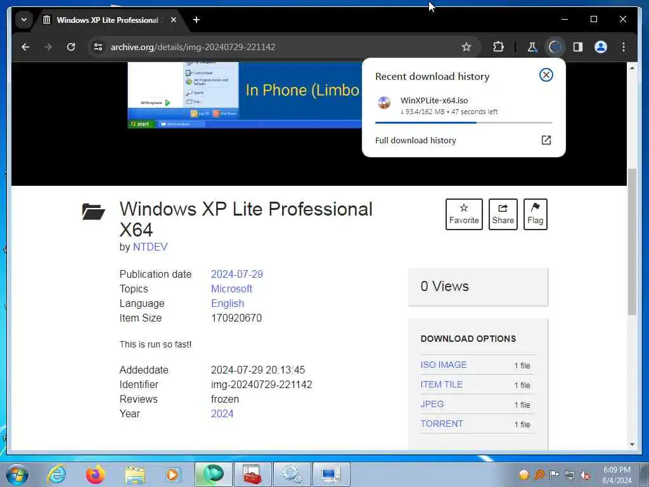The height and width of the screenshot is (487, 649).
Task: Open the browser side panel
Action: pyautogui.click(x=578, y=47)
